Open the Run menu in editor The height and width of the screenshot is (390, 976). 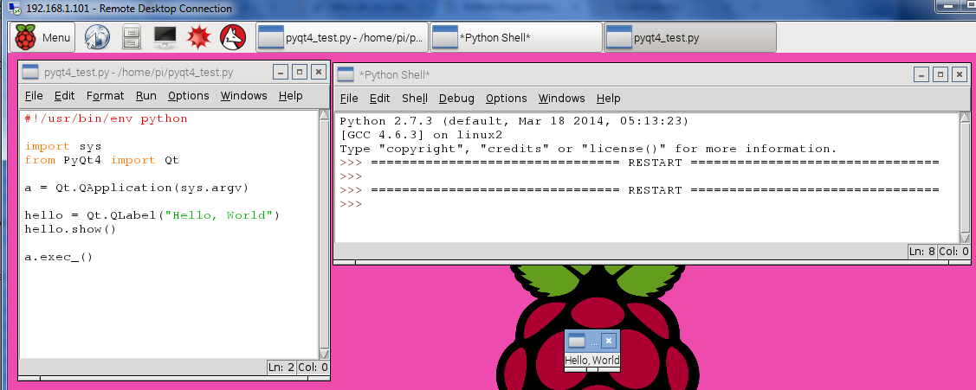[145, 96]
